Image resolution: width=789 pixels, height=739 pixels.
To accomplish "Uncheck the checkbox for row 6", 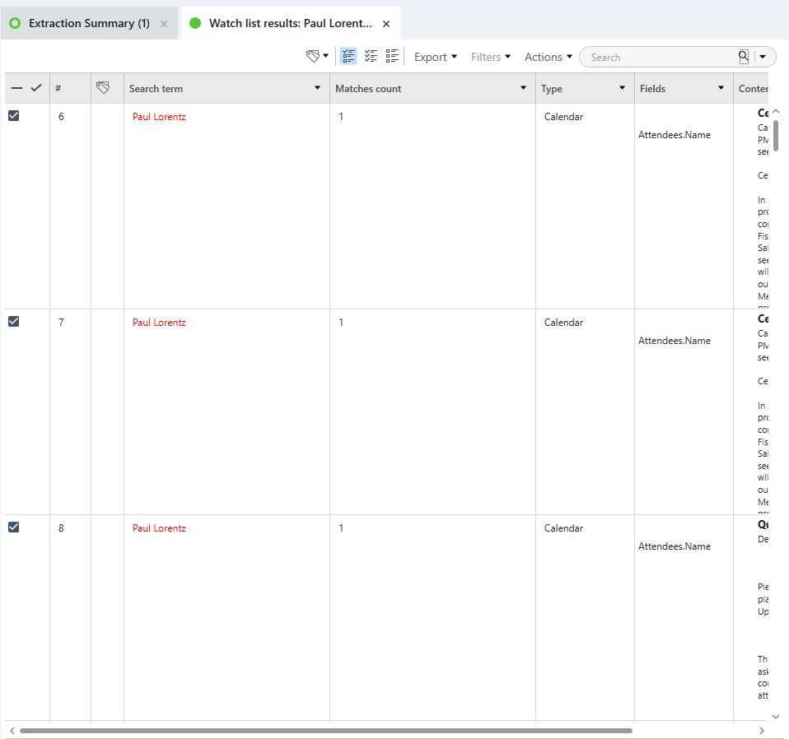I will (x=14, y=116).
